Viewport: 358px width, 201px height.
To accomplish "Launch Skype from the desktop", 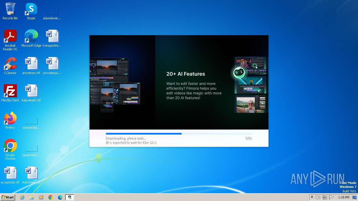I will (x=31, y=11).
